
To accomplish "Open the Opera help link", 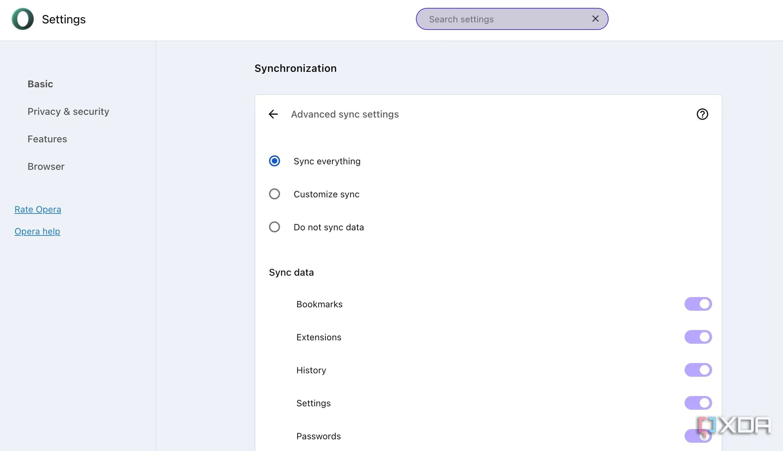I will point(37,231).
